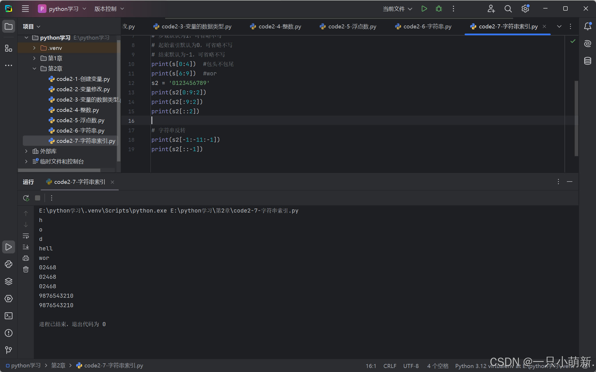Click the CRLF line separator indicator
596x372 pixels.
coord(389,366)
